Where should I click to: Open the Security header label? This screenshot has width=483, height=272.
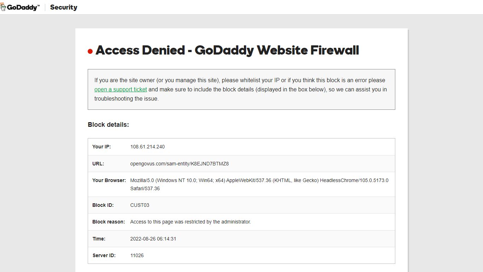[x=64, y=7]
